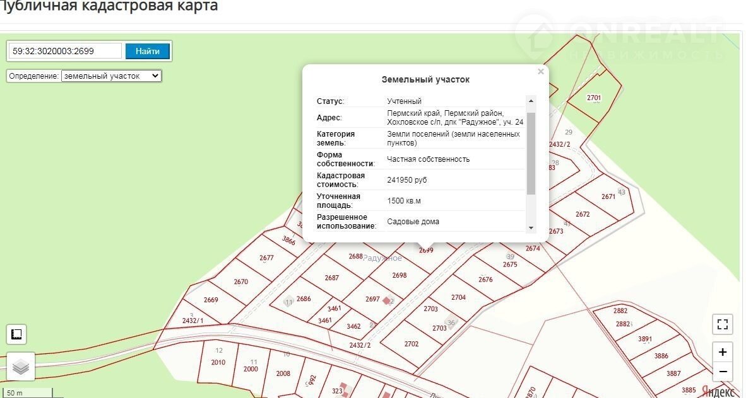The image size is (746, 398).
Task: Zoom out with the minus button
Action: click(x=723, y=372)
